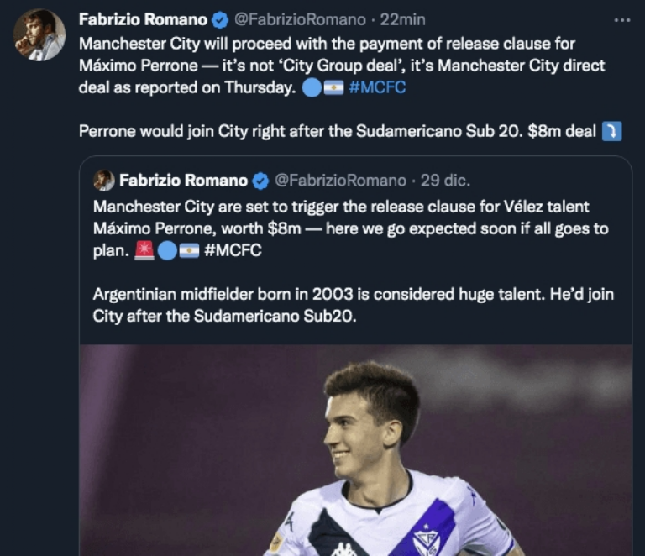Image resolution: width=645 pixels, height=556 pixels.
Task: Open the #MCFC hashtag in the quoted tweet
Action: tap(233, 250)
